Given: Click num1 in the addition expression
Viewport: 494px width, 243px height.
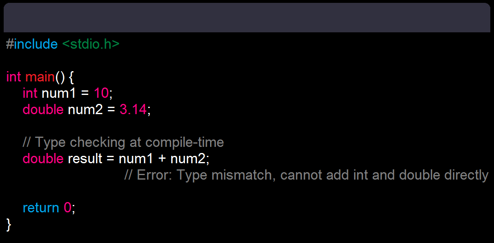Looking at the screenshot, I should tap(136, 158).
